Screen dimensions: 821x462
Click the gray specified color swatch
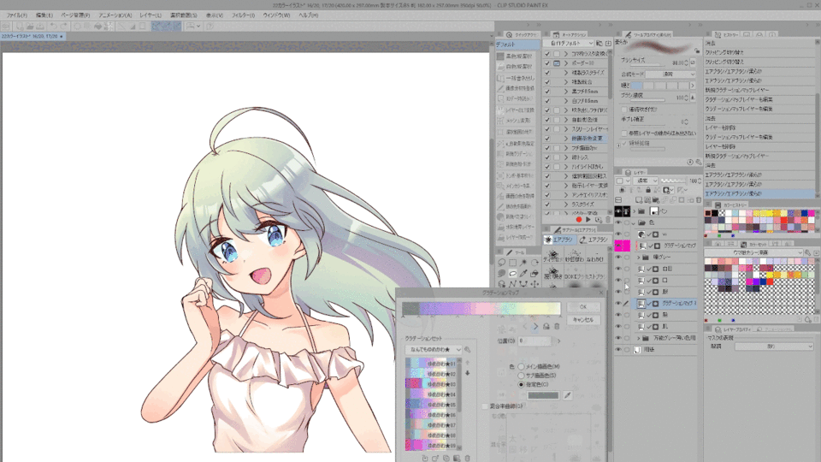click(543, 395)
